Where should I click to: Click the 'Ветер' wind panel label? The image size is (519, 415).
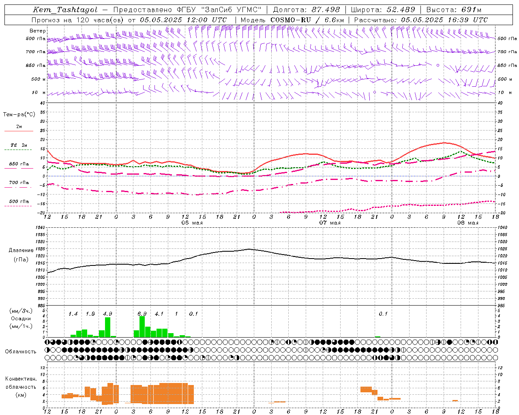point(38,31)
